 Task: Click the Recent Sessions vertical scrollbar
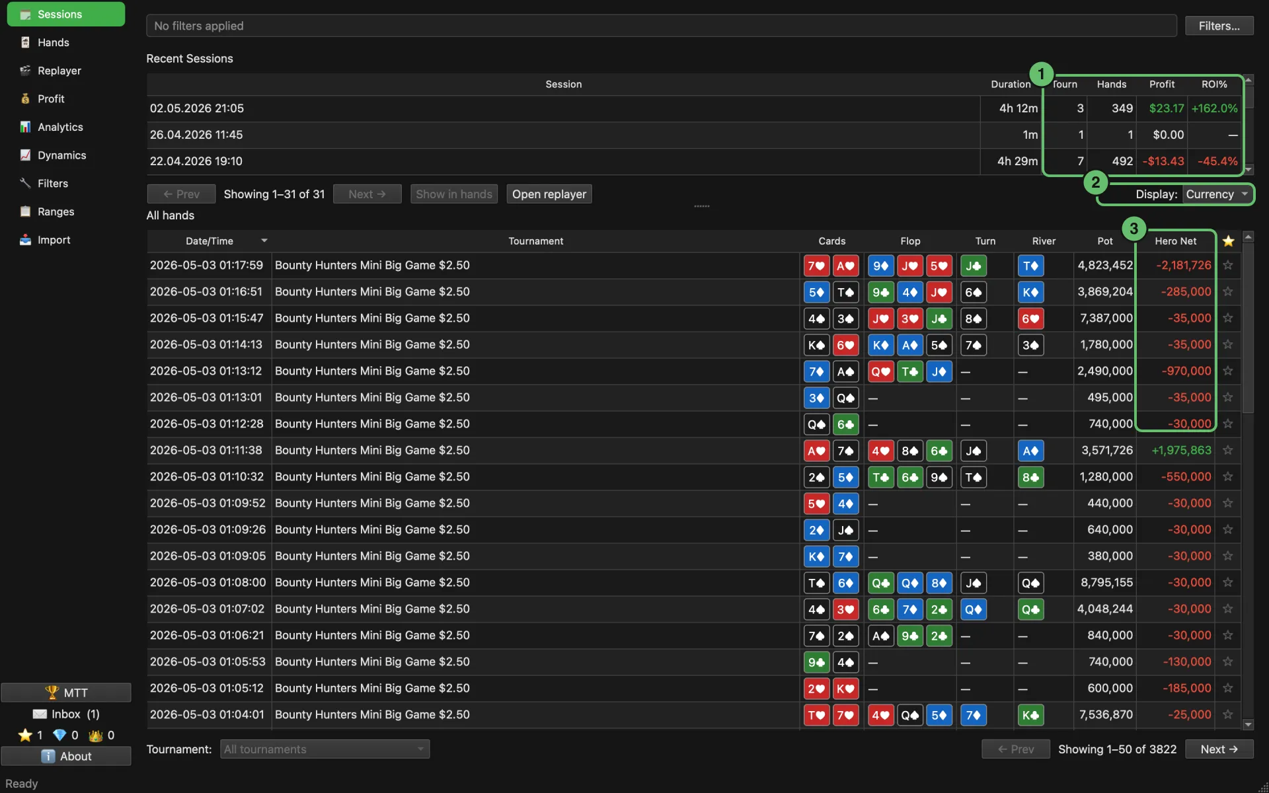pyautogui.click(x=1248, y=124)
